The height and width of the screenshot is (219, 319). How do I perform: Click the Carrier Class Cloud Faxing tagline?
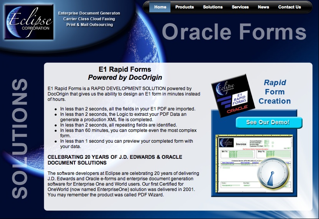pos(89,19)
